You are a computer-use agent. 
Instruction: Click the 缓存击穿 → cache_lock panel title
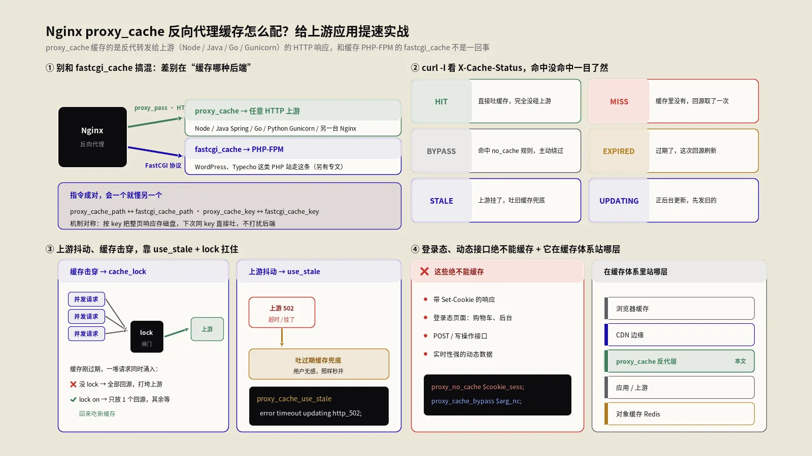108,272
